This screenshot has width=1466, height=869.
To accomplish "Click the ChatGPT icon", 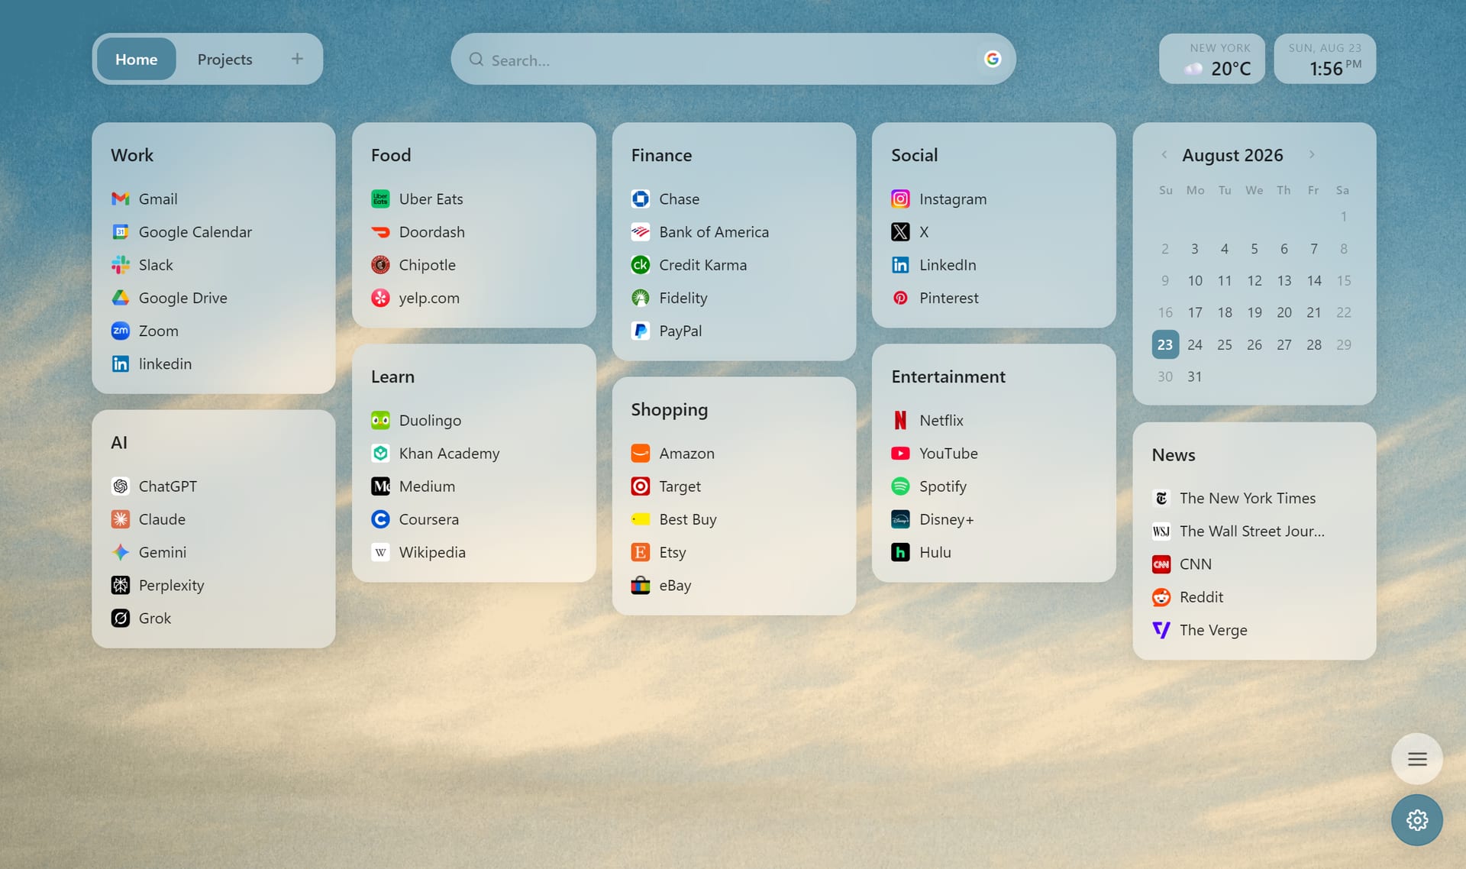I will (x=121, y=486).
